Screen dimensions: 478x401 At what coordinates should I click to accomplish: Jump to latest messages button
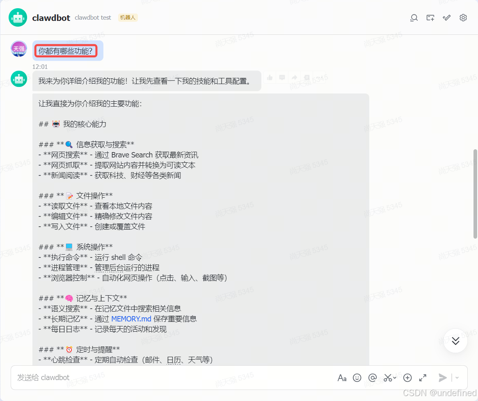pos(455,341)
